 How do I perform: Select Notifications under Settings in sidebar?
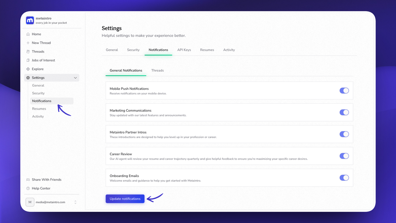click(x=52, y=101)
